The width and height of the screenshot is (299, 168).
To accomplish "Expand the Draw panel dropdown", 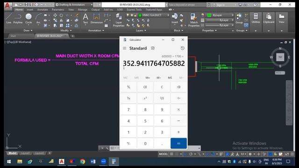I will pos(28,30).
